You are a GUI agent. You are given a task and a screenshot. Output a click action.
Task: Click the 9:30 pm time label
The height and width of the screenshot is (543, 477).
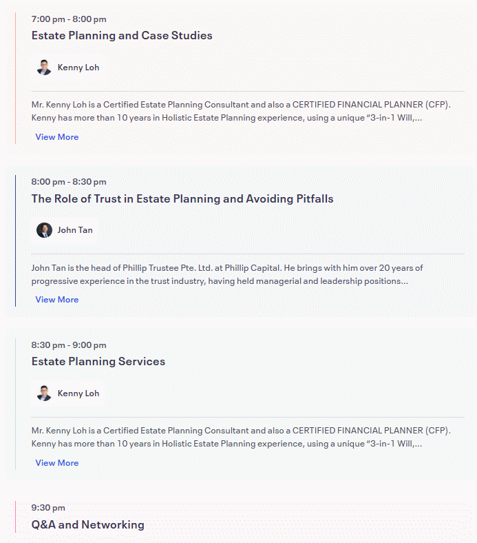[48, 508]
